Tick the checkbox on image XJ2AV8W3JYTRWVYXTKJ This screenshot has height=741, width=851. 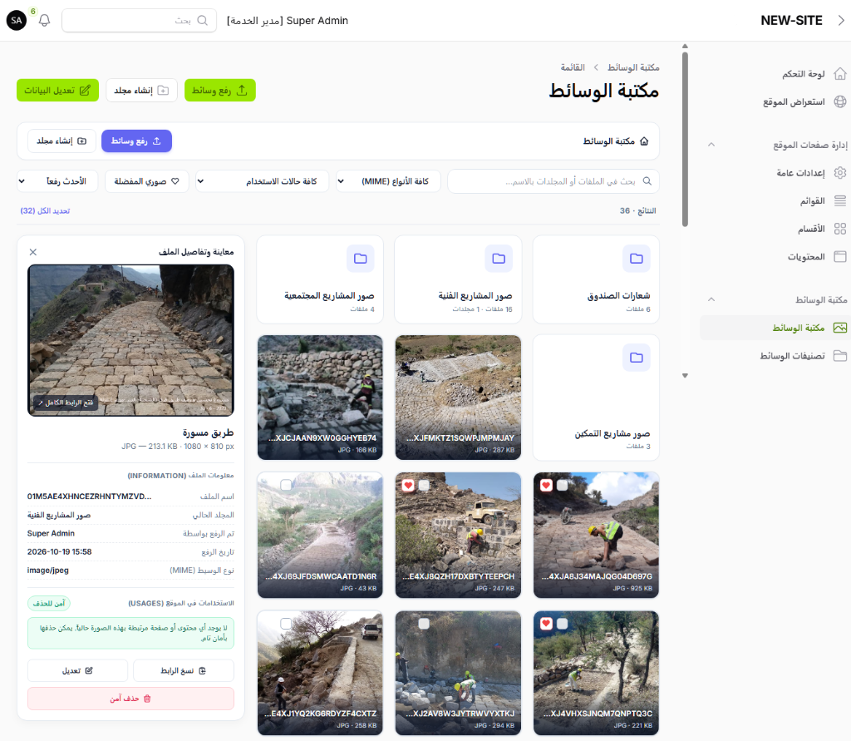[424, 624]
